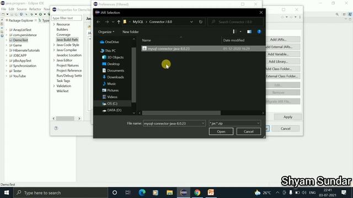Open file type filter *.jar;*.zip dropdown
The width and height of the screenshot is (353, 198).
[235, 123]
